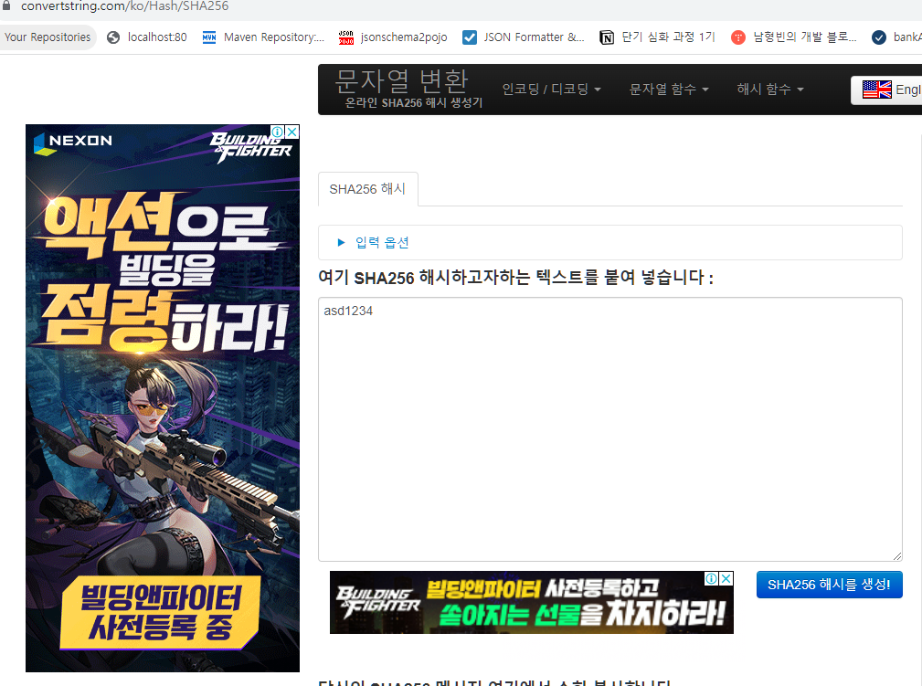
Task: Select the SHA256 해시 tab
Action: point(368,189)
